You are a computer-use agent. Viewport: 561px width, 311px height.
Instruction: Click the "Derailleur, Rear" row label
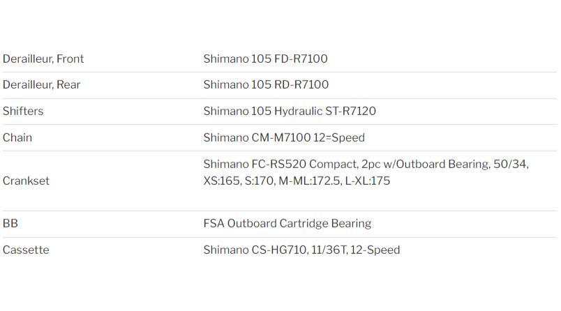pos(41,85)
